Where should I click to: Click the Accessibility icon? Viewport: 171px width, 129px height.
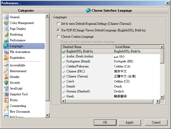6,65
